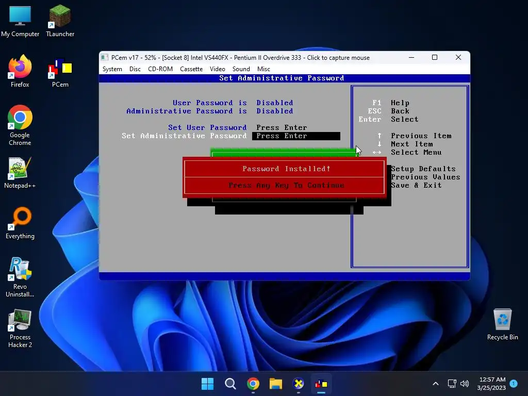Open the Sound menu in PCem
528x396 pixels.
pyautogui.click(x=241, y=69)
